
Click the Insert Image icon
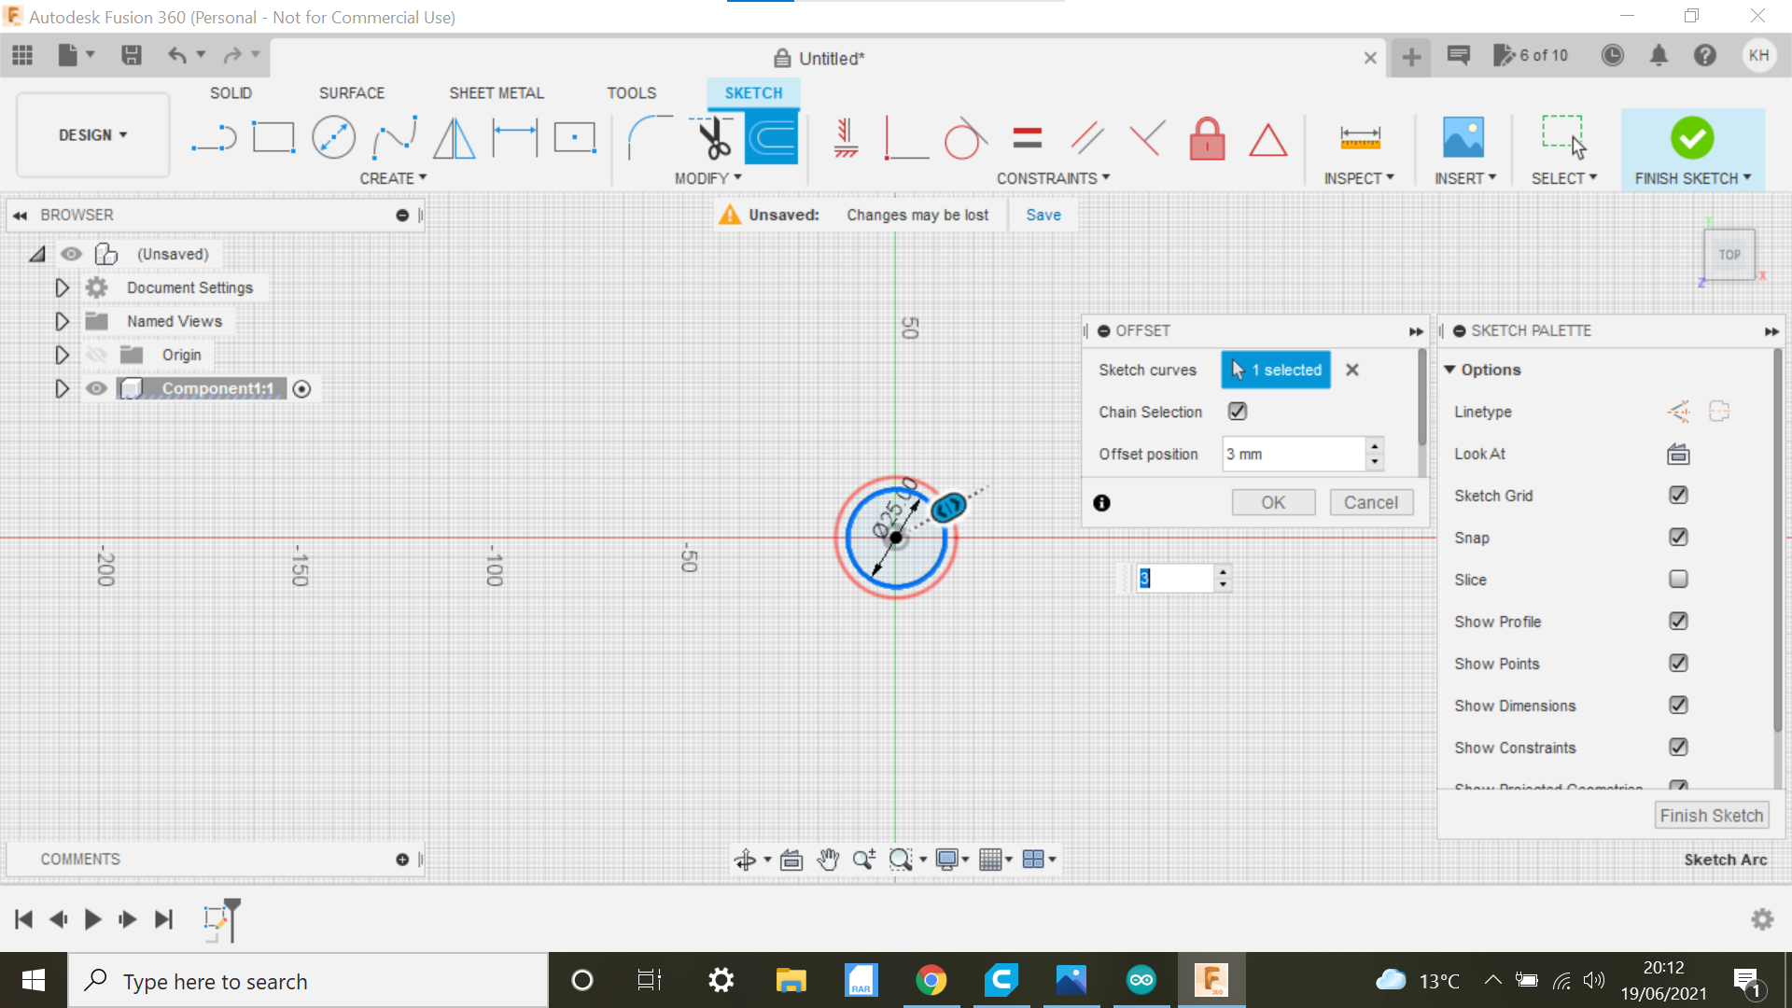[1463, 138]
